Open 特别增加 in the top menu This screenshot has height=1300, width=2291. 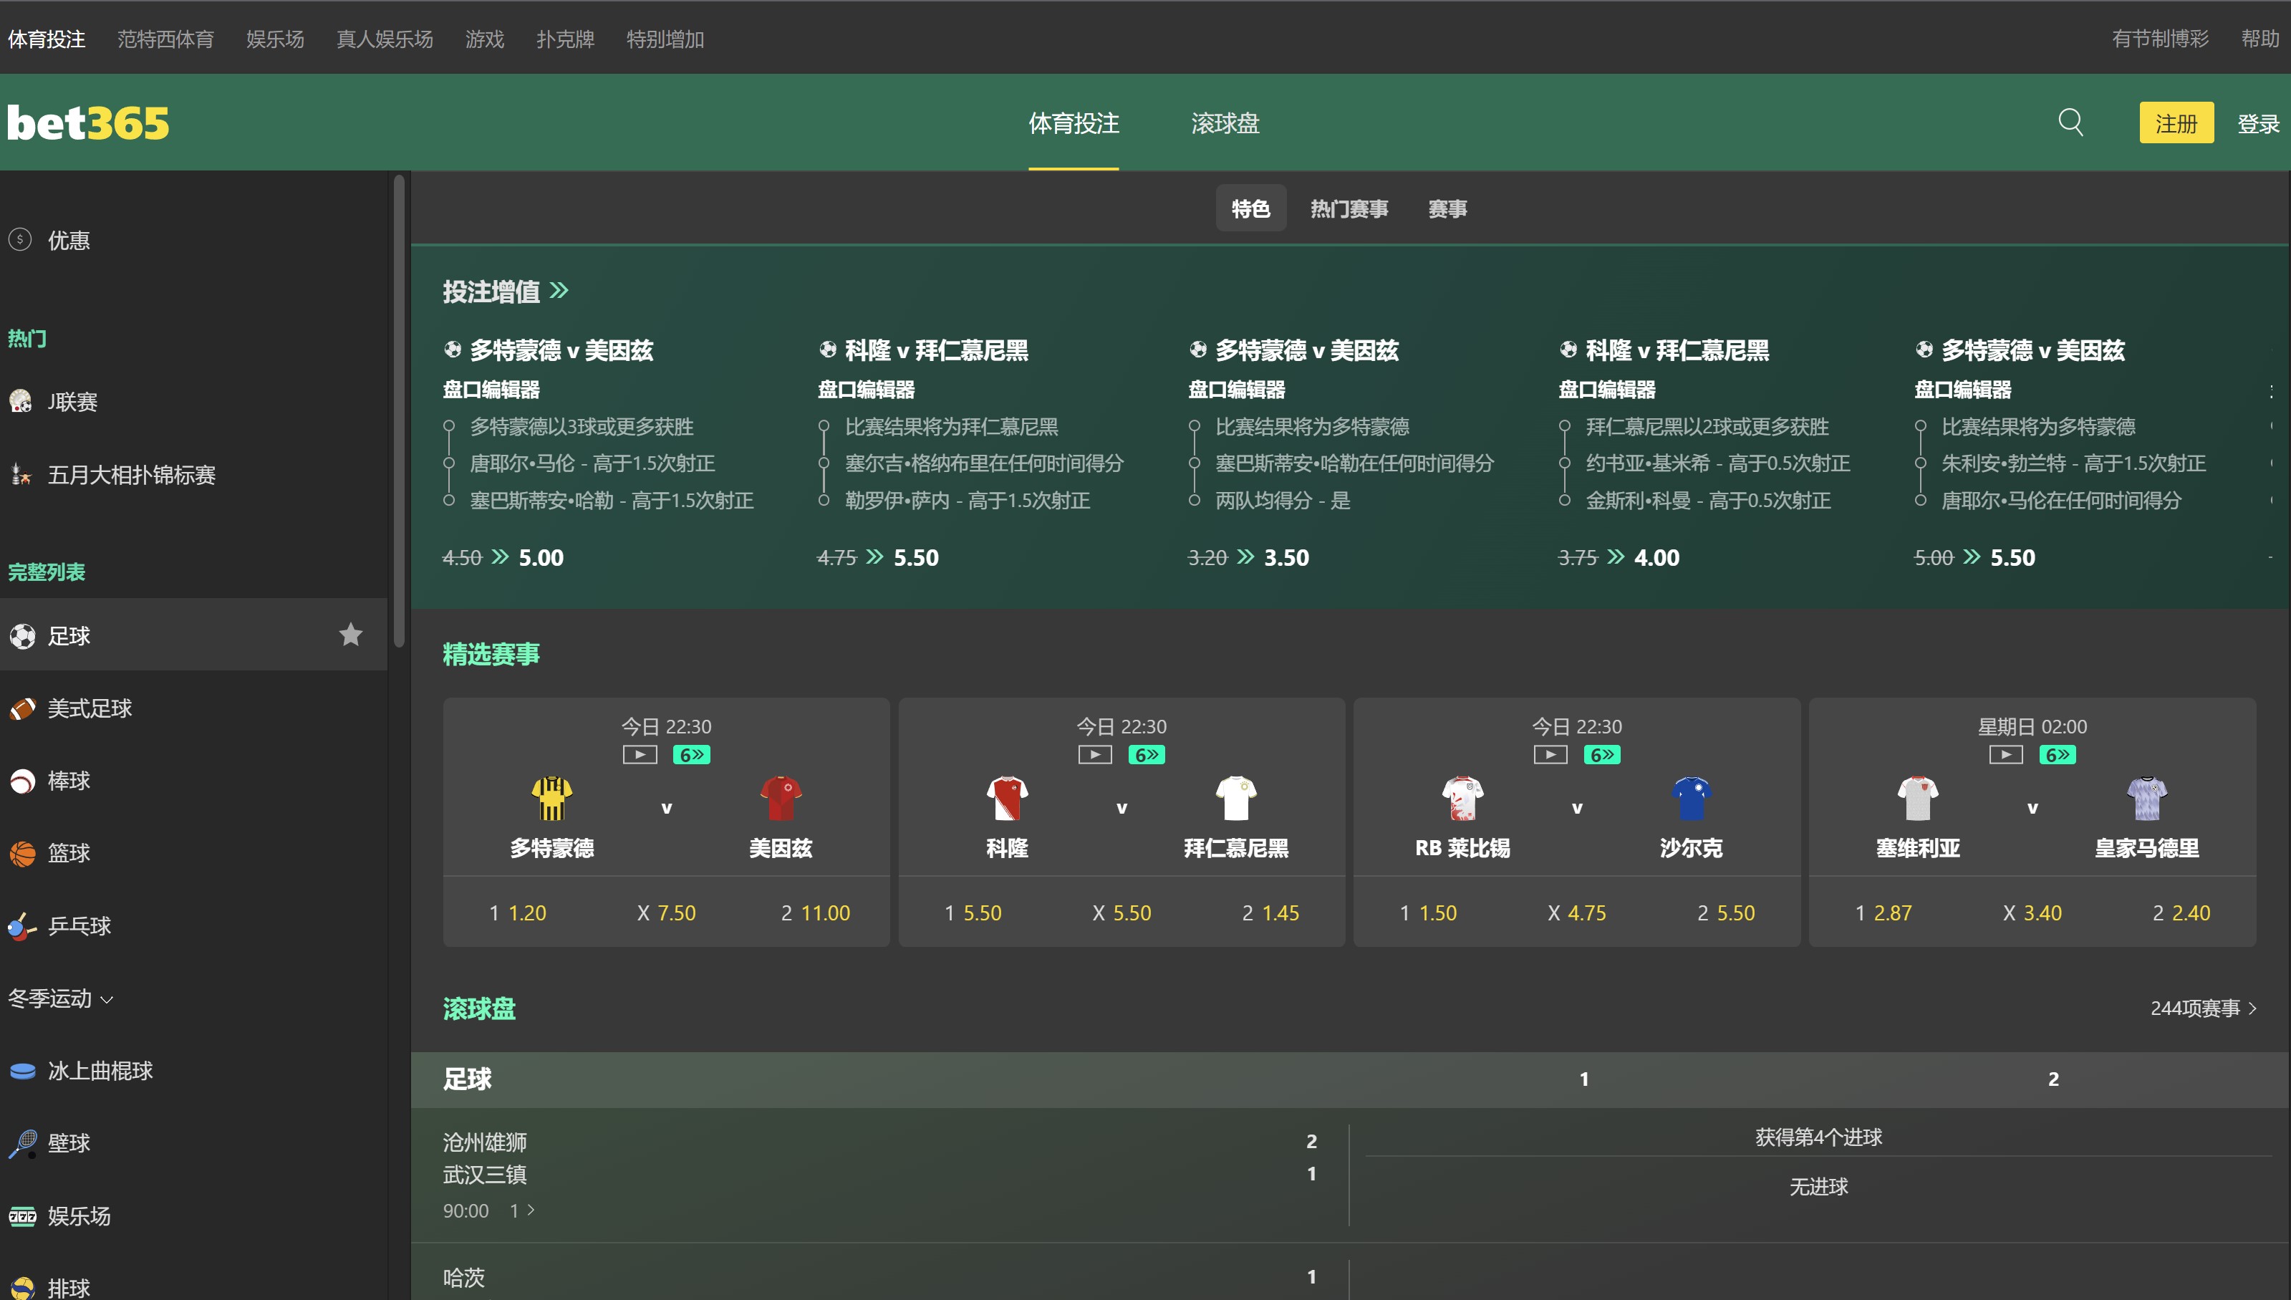coord(665,39)
